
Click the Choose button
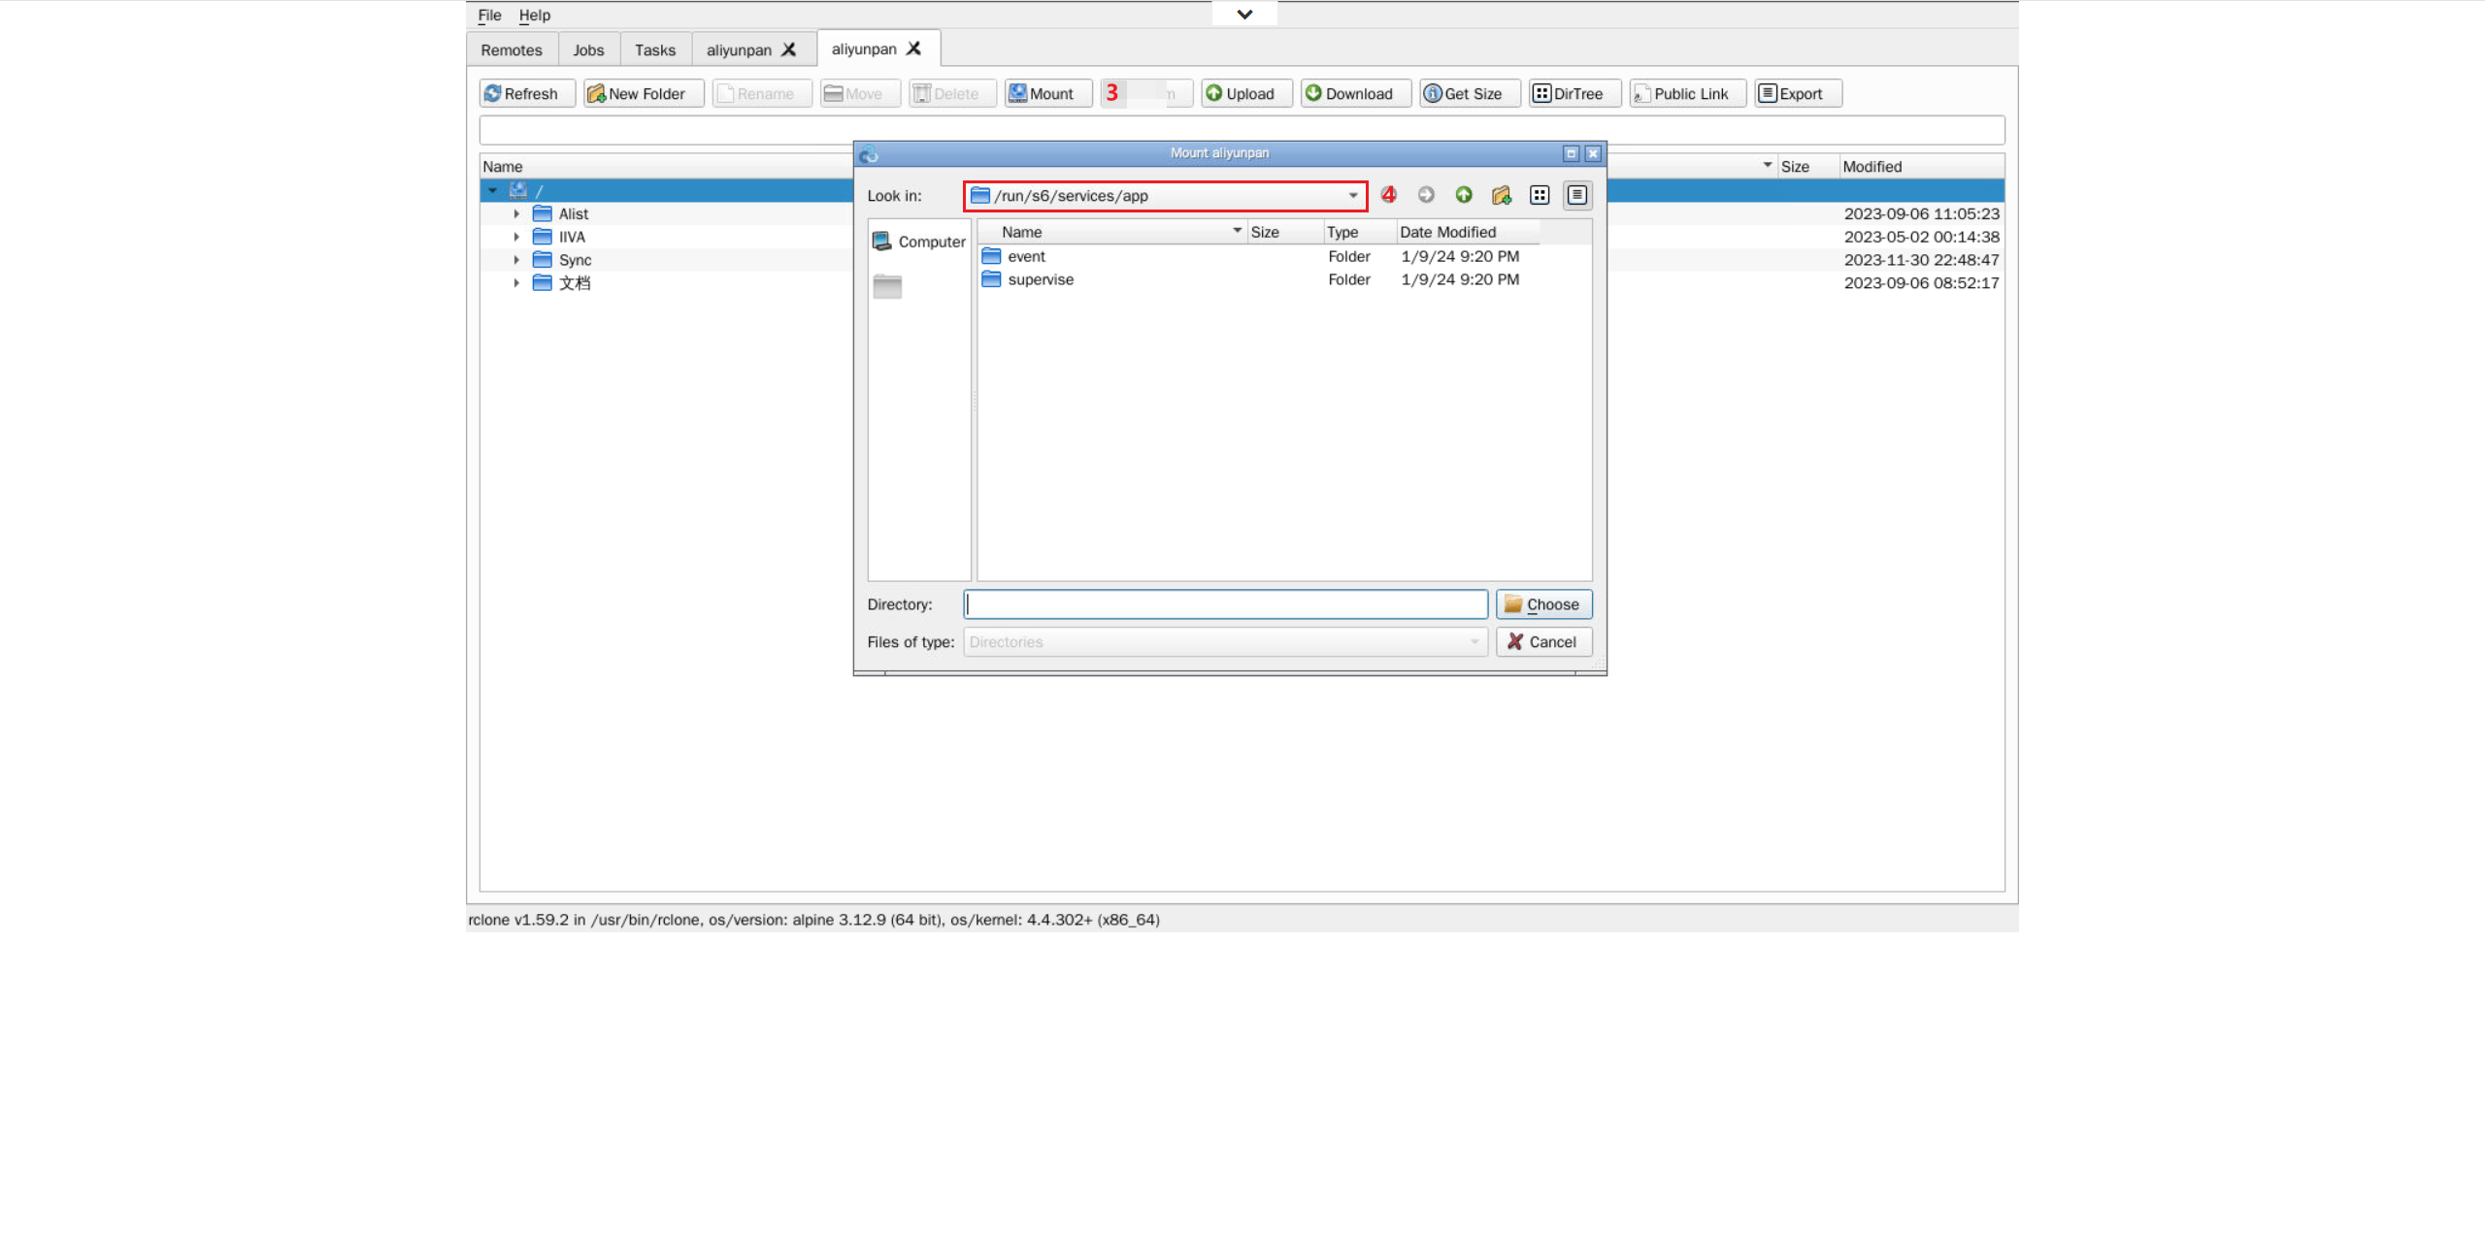click(1542, 604)
